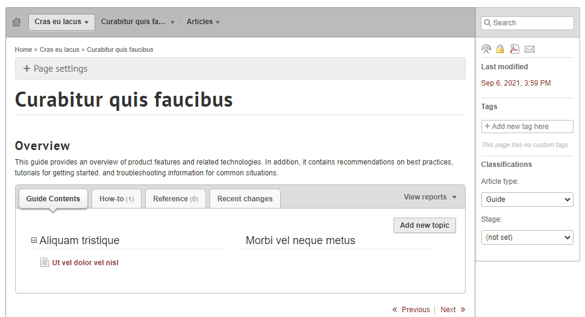The width and height of the screenshot is (585, 317).
Task: Click the RSS feed subscribe icon
Action: pos(486,49)
